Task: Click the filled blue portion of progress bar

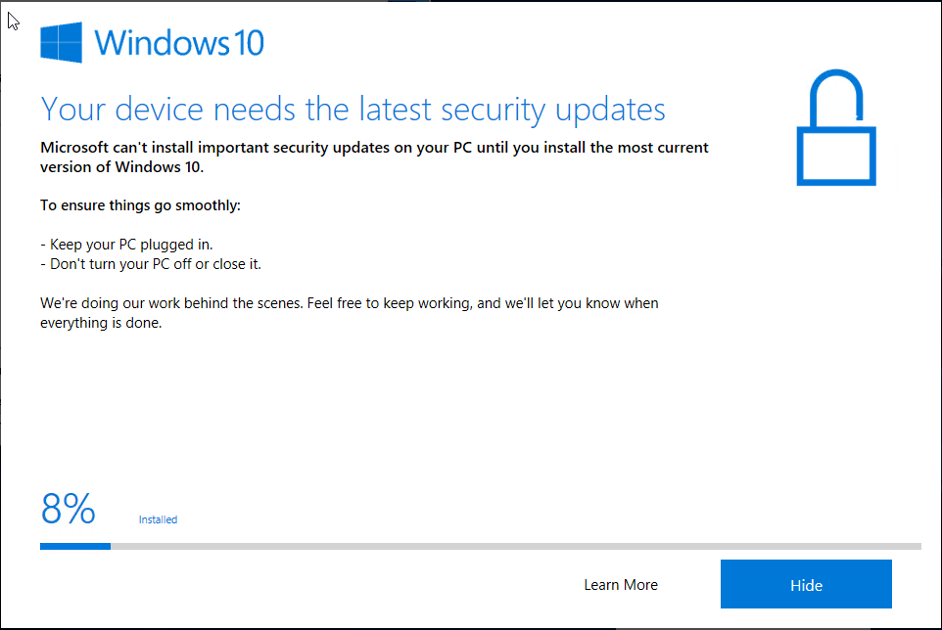Action: click(x=73, y=546)
